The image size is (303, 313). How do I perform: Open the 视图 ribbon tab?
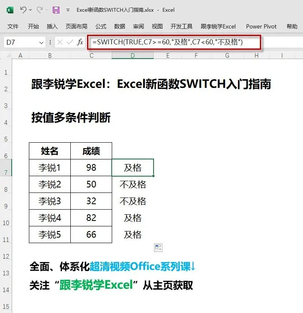(x=157, y=26)
